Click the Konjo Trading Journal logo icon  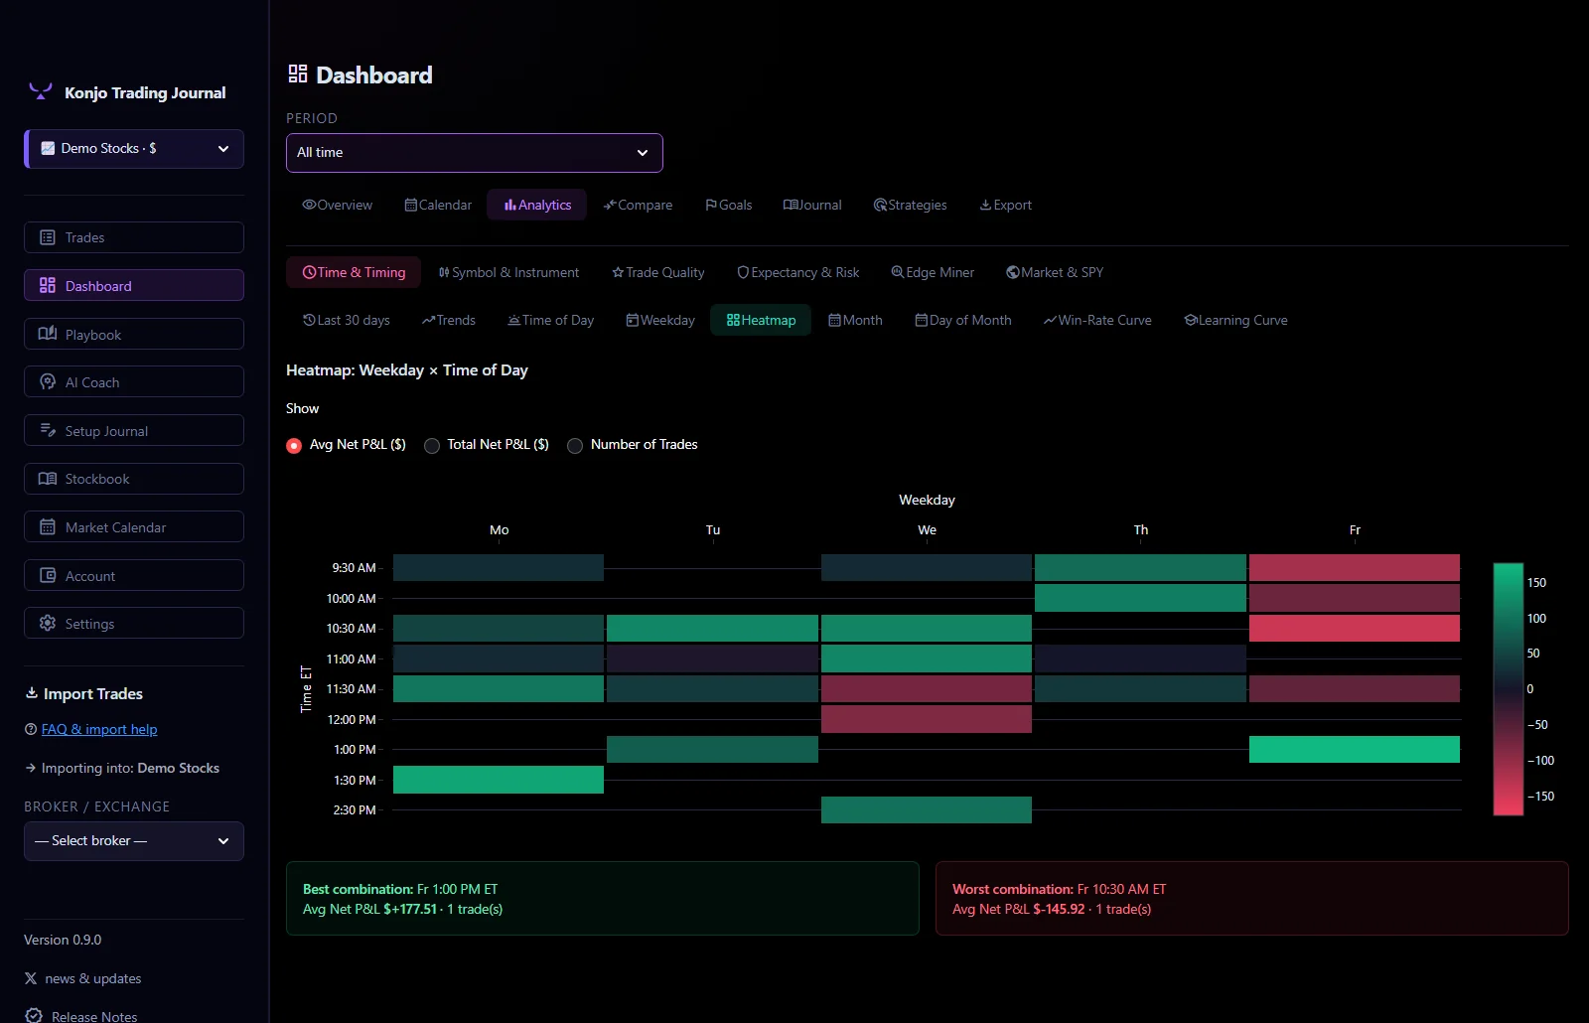click(x=41, y=91)
